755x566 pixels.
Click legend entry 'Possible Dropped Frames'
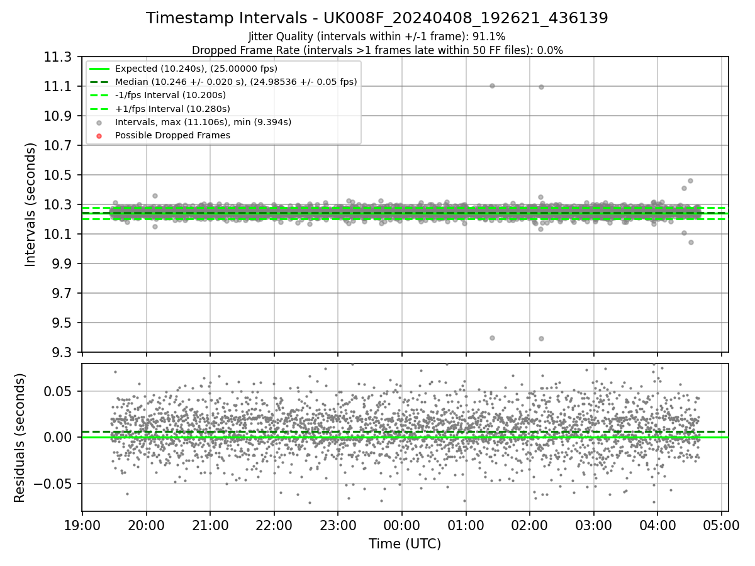[172, 135]
